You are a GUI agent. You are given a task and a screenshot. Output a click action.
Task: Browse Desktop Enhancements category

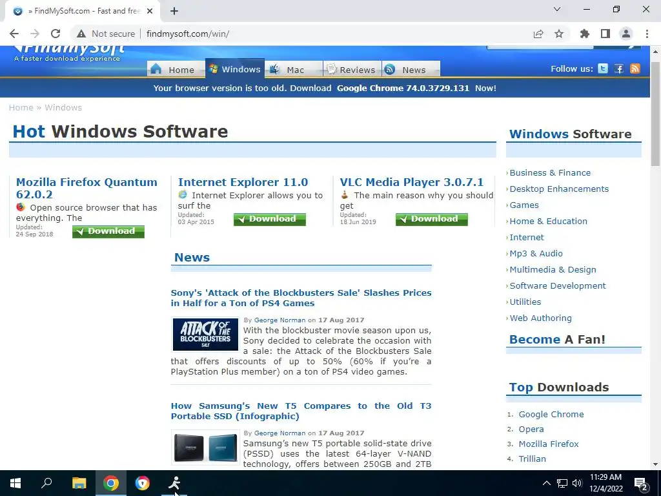(559, 189)
